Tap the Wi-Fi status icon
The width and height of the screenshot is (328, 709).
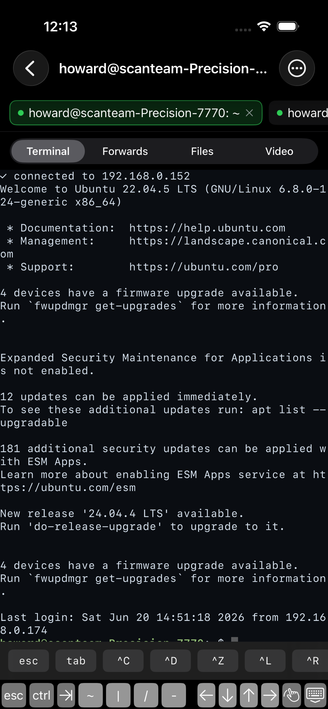(x=264, y=27)
